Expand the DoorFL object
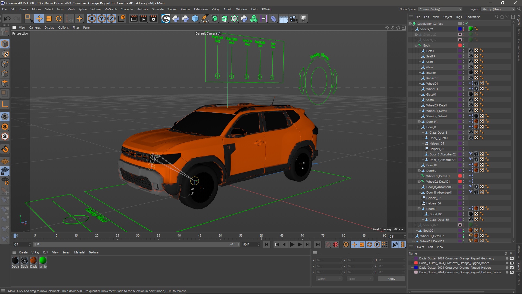This screenshot has width=522, height=294. pos(419,171)
